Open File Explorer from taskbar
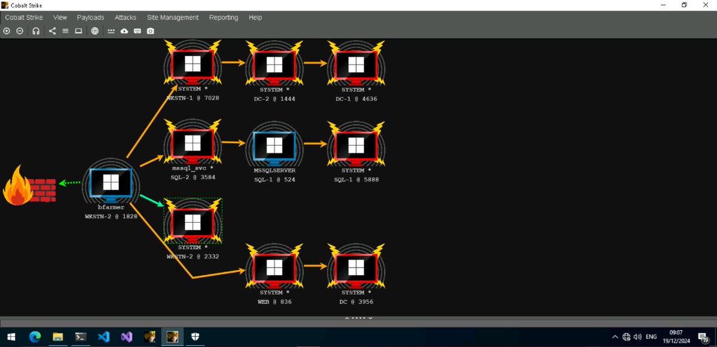 pyautogui.click(x=59, y=336)
